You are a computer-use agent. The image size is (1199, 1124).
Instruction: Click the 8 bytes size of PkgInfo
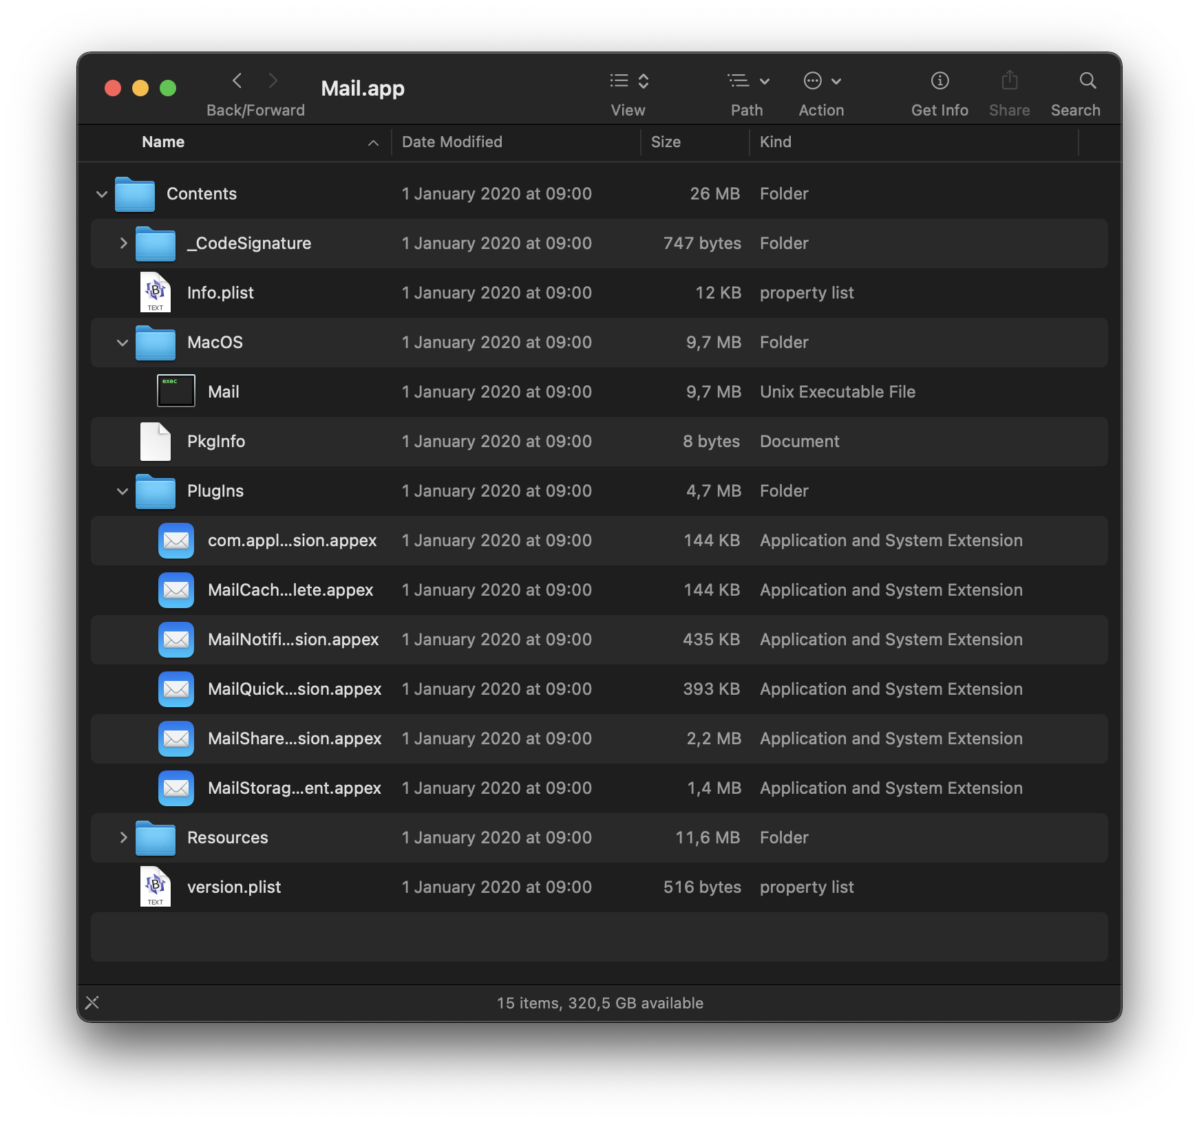[x=712, y=442]
